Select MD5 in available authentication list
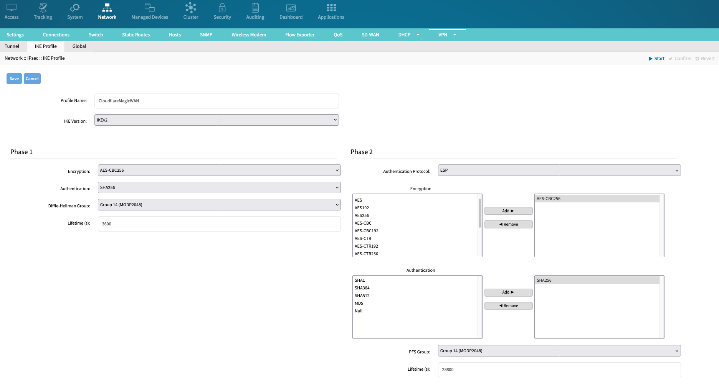The width and height of the screenshot is (719, 386). point(415,303)
